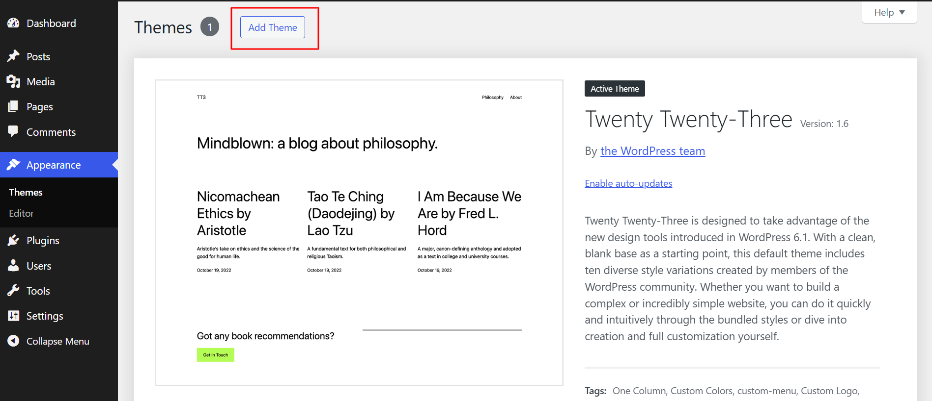Click the Media library icon
Viewport: 932px width, 401px height.
click(x=13, y=81)
